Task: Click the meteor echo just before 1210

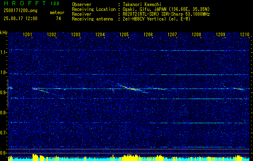Action: (x=239, y=89)
